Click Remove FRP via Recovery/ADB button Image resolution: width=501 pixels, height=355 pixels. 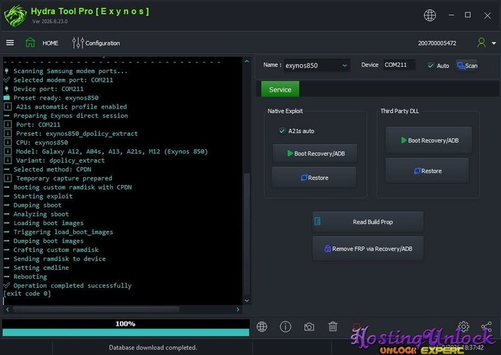tap(368, 248)
